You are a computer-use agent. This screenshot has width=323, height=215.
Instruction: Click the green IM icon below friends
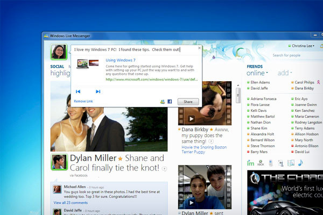[250, 163]
